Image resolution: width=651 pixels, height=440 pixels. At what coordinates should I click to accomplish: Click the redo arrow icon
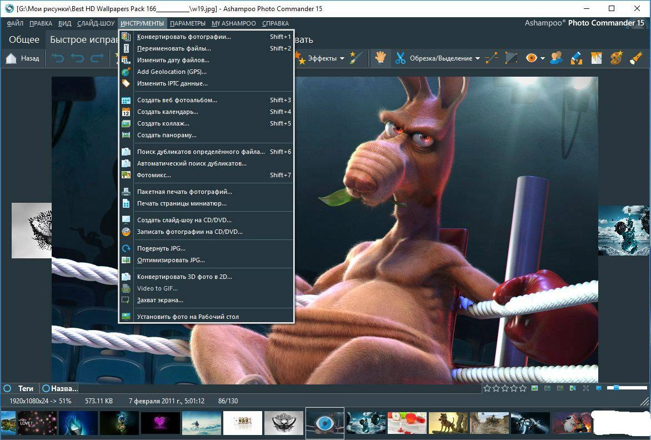click(x=97, y=58)
